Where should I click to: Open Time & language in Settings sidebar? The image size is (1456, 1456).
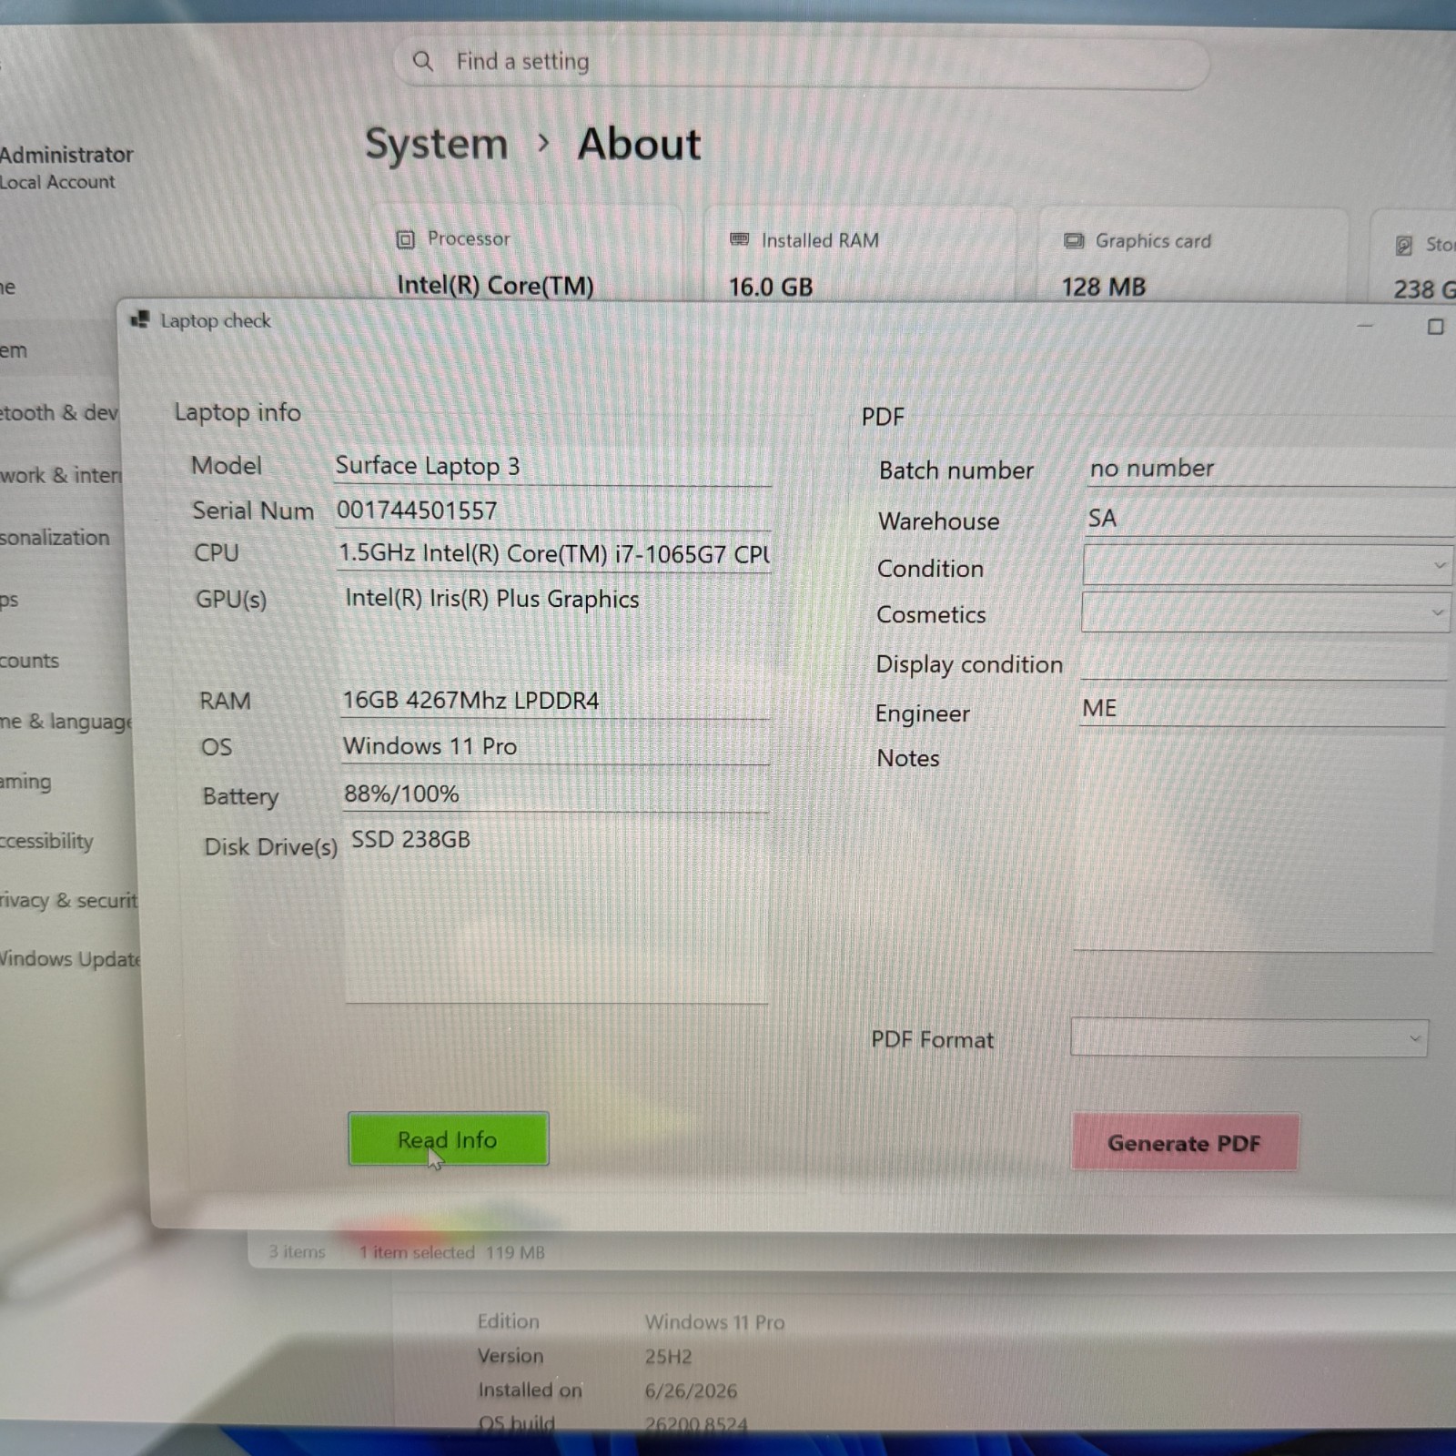pos(66,722)
